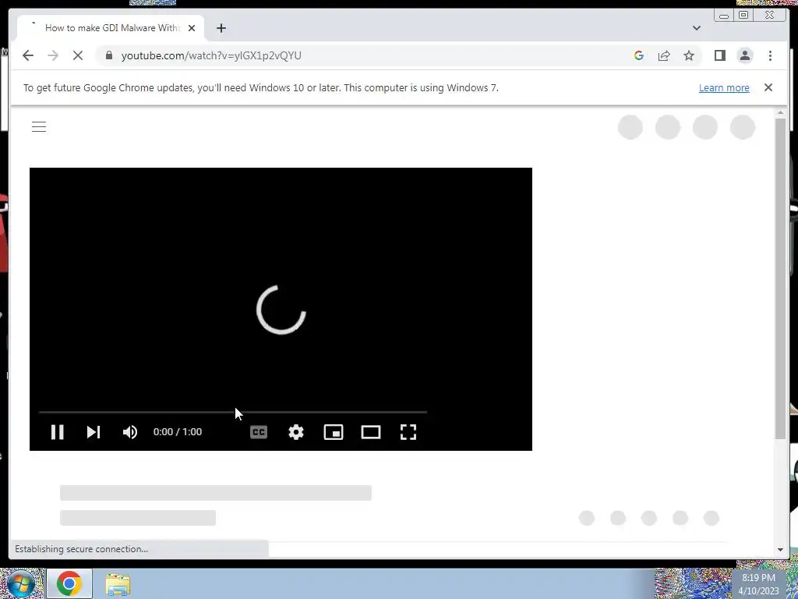Screen dimensions: 798x599
Task: Open the Chrome side panel
Action: [x=719, y=55]
